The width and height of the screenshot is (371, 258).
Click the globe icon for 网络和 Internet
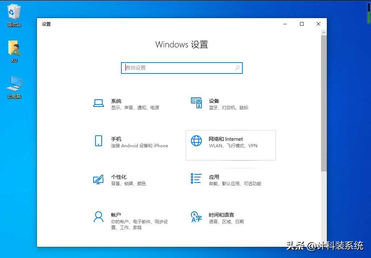(x=196, y=141)
